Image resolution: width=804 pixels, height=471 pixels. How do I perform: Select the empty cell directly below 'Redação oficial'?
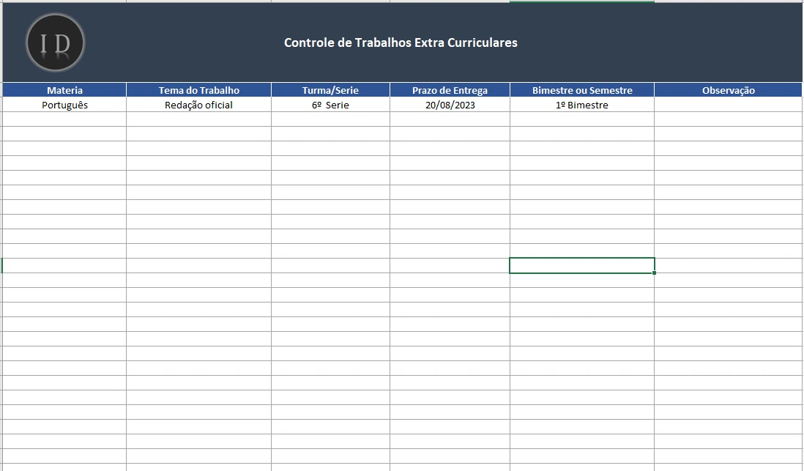[x=198, y=119]
